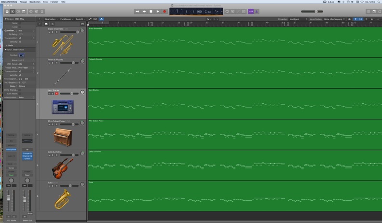Expand the Mehr disclosure in region inspector
Image resolution: width=382 pixels, height=223 pixels.
[x=7, y=45]
